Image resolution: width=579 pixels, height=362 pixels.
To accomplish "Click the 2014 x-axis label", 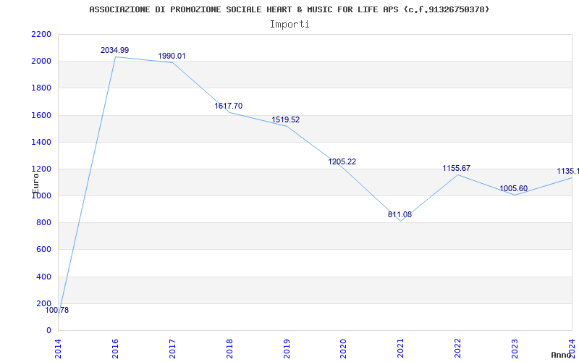I will [58, 349].
